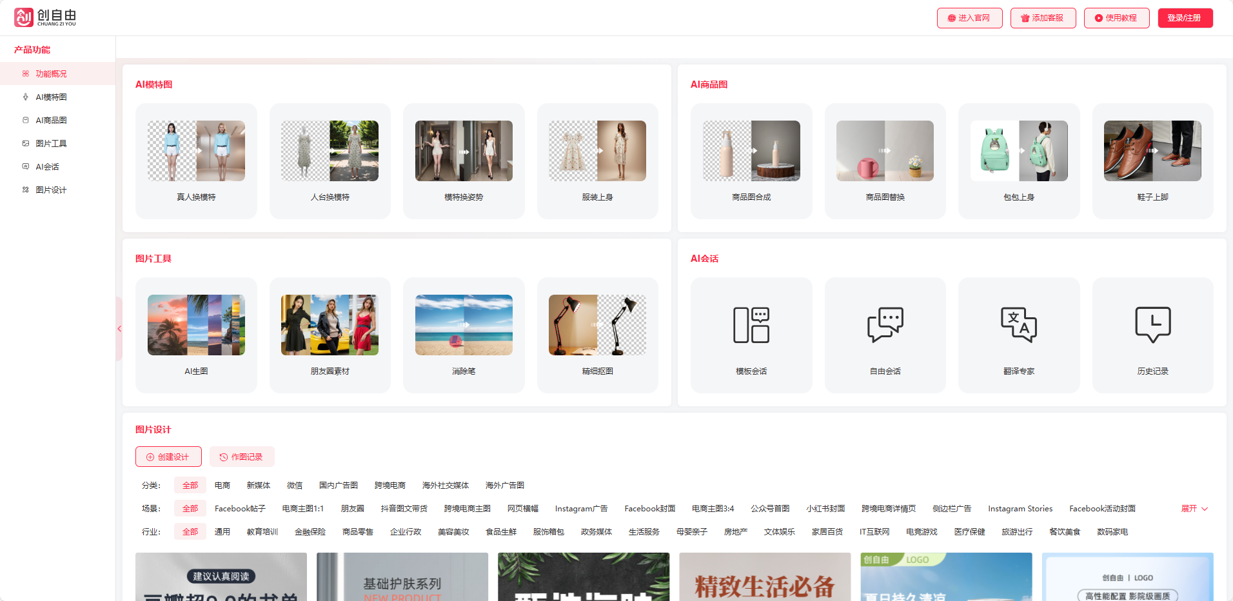This screenshot has width=1233, height=601.
Task: Open the 商品图替换 thumbnail card
Action: click(x=885, y=161)
